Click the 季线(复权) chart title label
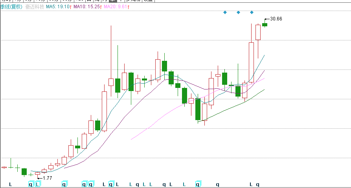 point(11,7)
